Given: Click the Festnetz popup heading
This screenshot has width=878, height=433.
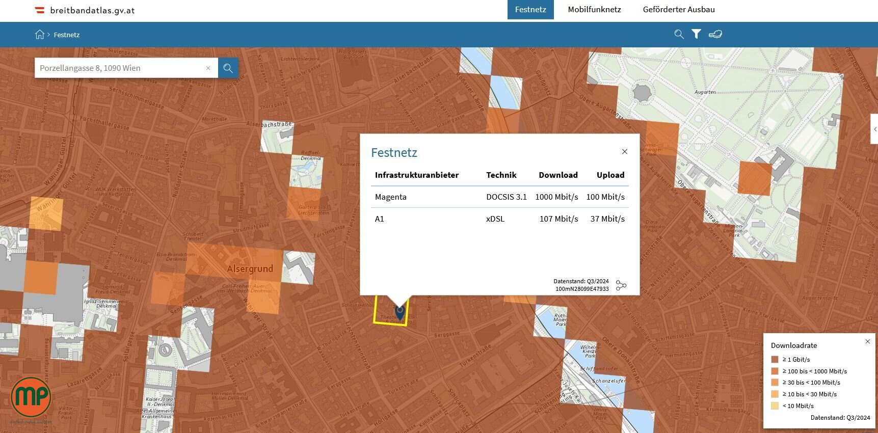Looking at the screenshot, I should click(x=394, y=152).
